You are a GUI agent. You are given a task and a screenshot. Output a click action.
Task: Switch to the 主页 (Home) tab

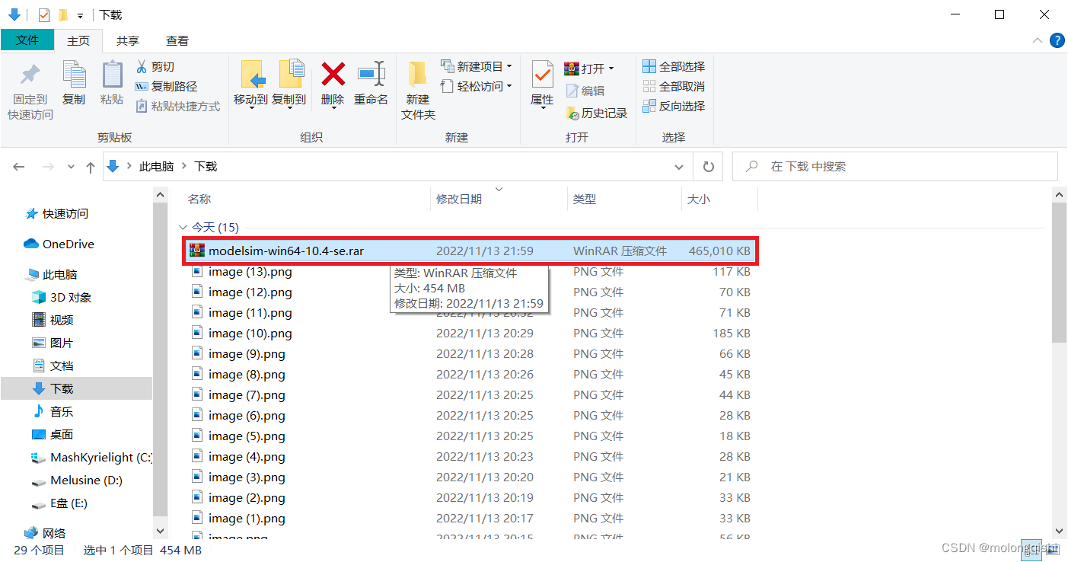(x=78, y=40)
